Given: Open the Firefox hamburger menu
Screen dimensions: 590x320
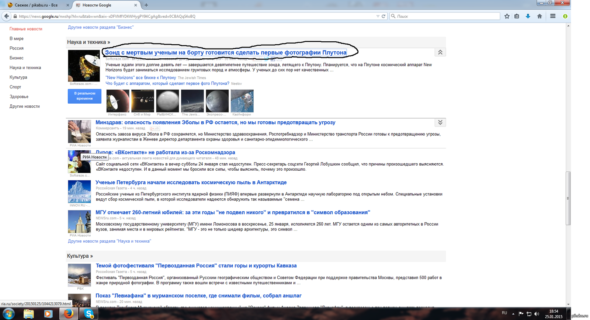Looking at the screenshot, I should 553,16.
